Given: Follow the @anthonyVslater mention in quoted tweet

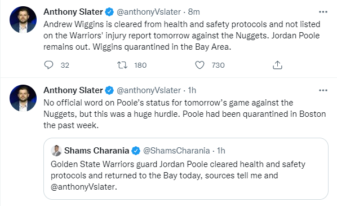Looking at the screenshot, I should (x=83, y=187).
